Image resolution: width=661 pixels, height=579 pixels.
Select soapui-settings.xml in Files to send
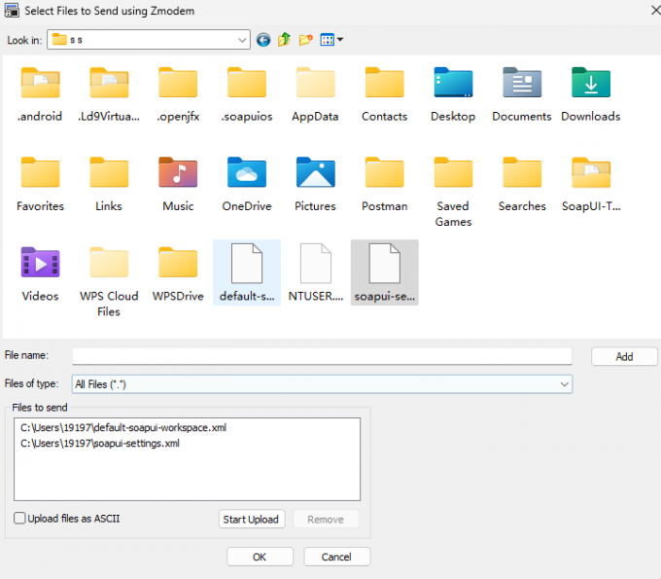point(100,443)
